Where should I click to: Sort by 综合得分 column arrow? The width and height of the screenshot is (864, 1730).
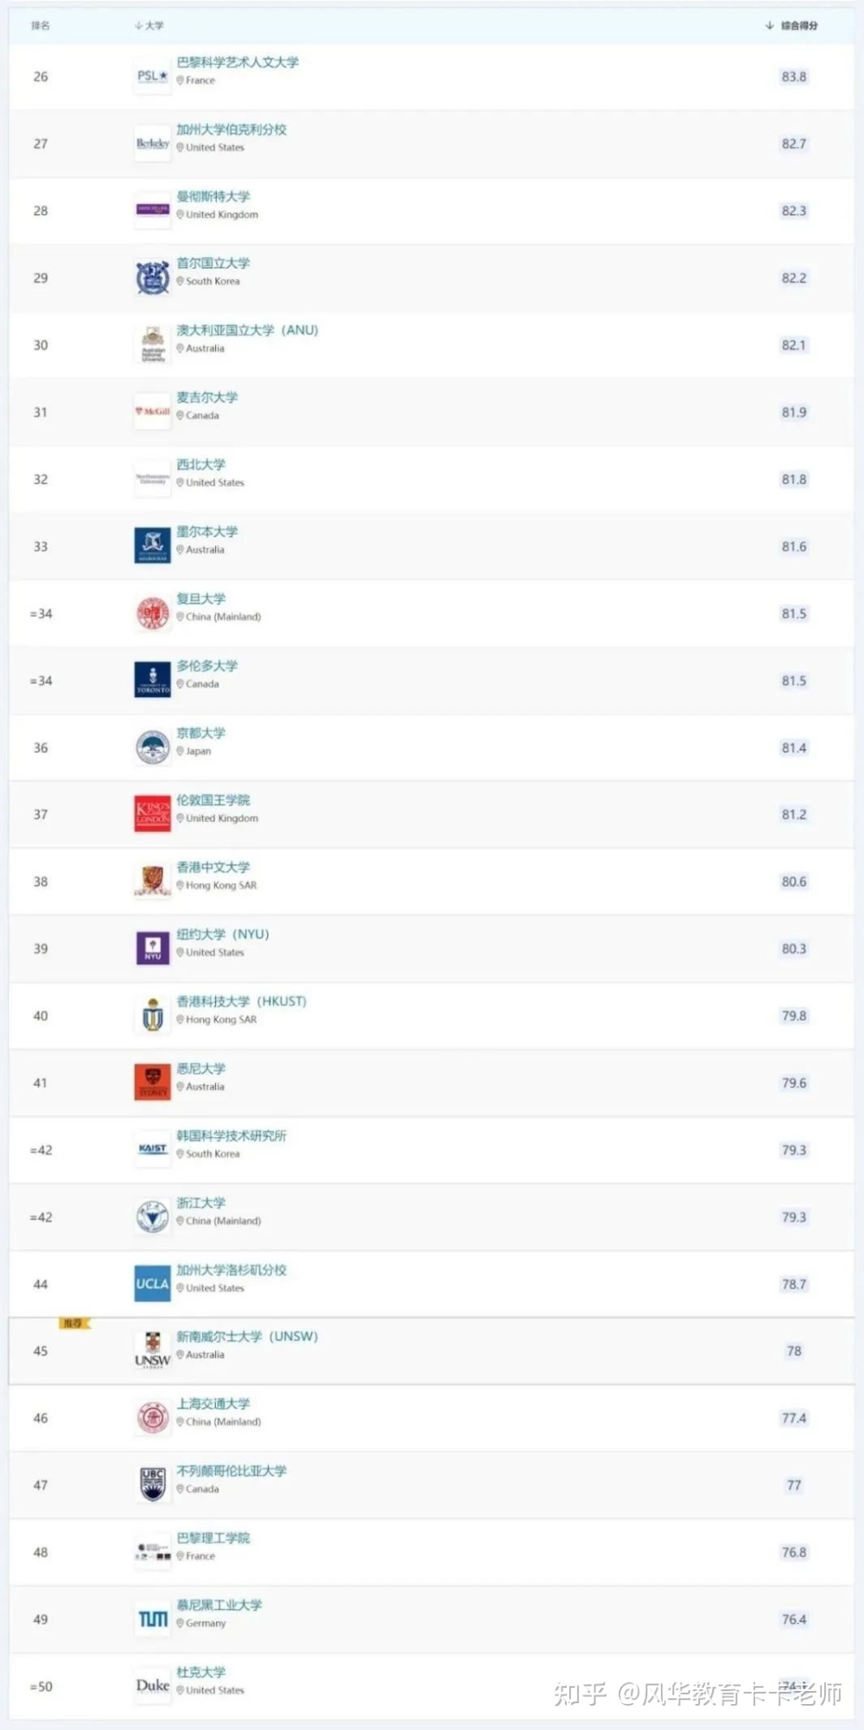[x=769, y=26]
